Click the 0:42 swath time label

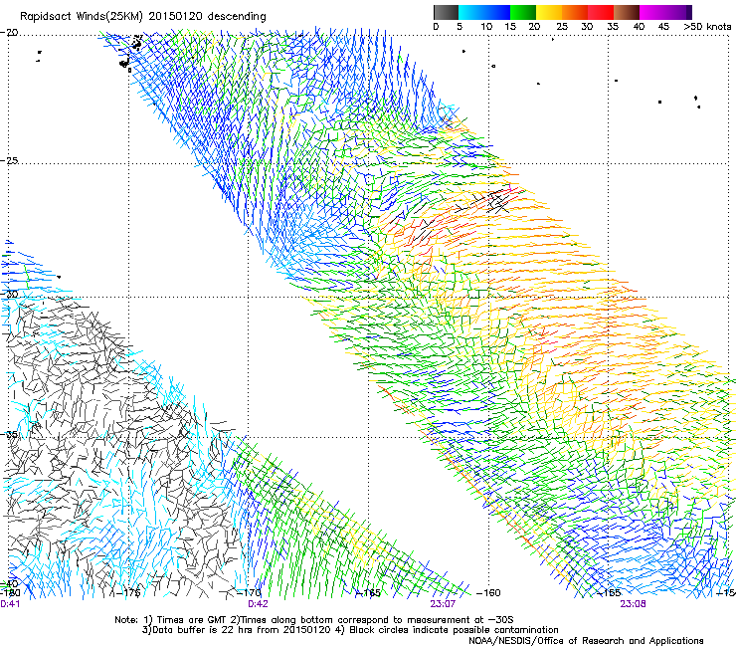[258, 604]
